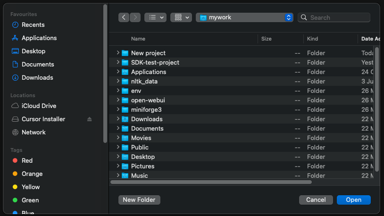Click the back navigation arrow
Viewport: 384px width, 216px height.
[x=124, y=17]
